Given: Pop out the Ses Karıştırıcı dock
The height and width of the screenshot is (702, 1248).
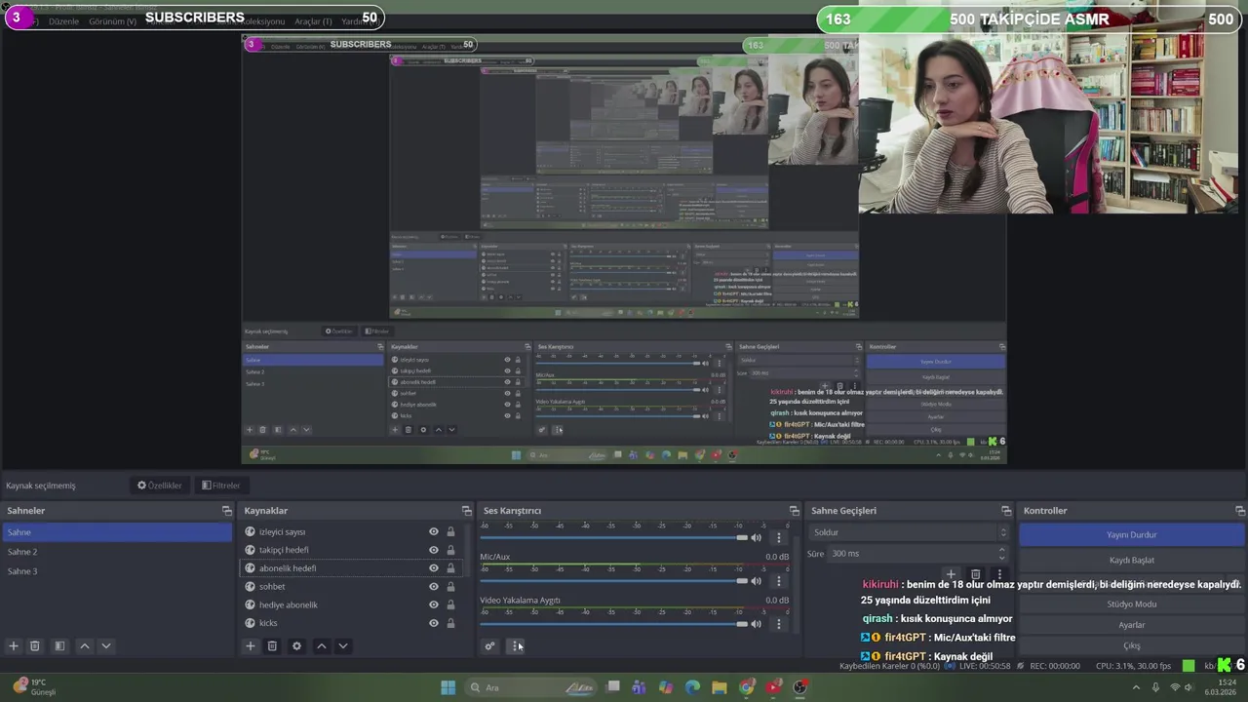Looking at the screenshot, I should [x=794, y=511].
